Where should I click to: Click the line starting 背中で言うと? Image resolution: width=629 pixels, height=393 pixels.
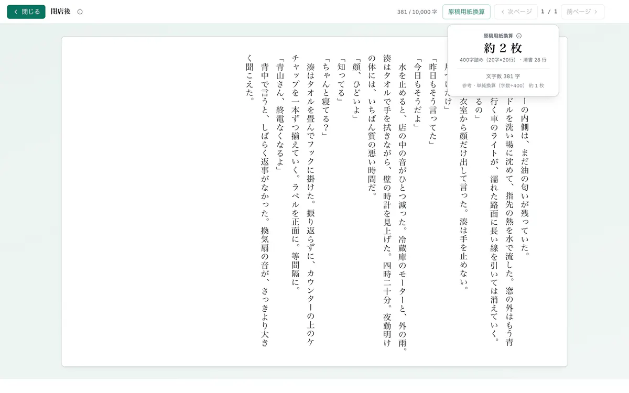coord(266,204)
